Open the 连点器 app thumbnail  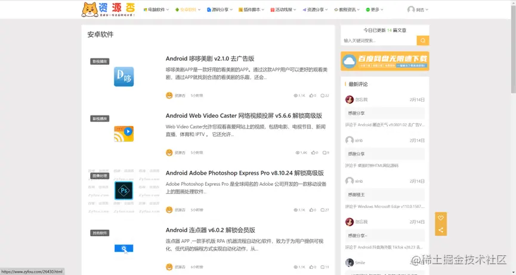(123, 248)
